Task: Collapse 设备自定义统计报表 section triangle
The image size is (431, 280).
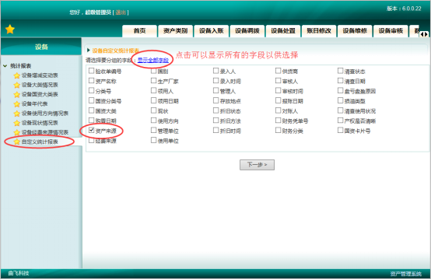Action: click(89, 51)
